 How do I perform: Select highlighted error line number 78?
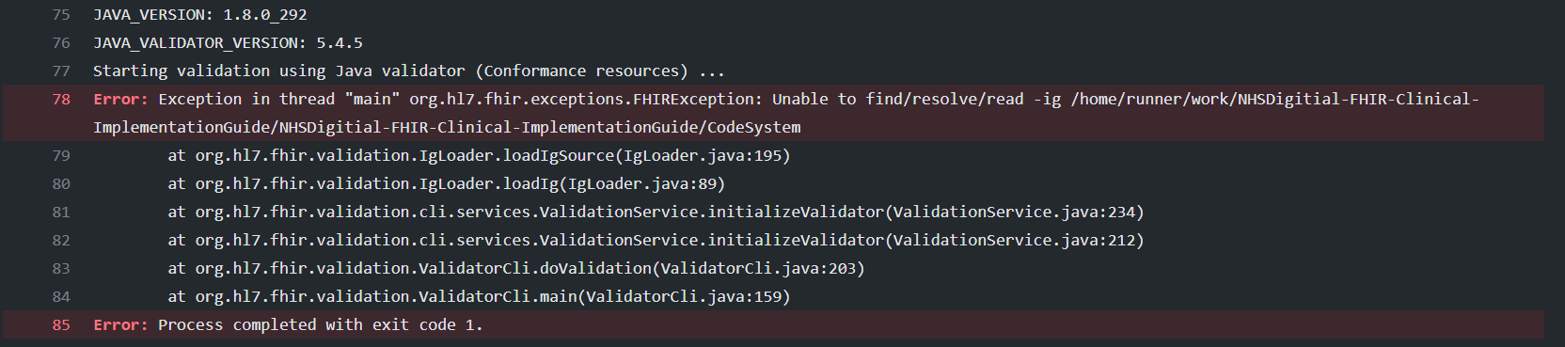coord(61,100)
